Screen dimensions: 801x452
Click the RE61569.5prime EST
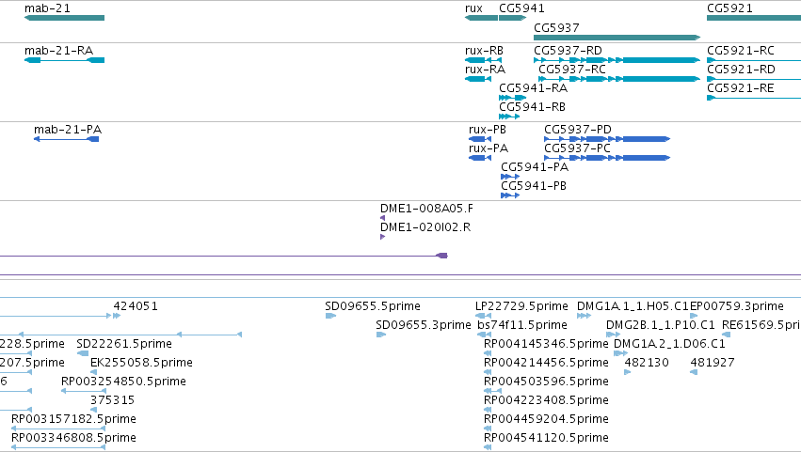[726, 335]
